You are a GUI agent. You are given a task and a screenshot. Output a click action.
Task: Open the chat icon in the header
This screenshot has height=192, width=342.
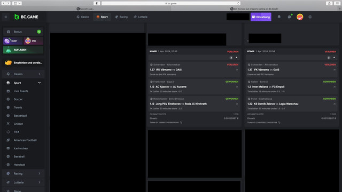289,17
